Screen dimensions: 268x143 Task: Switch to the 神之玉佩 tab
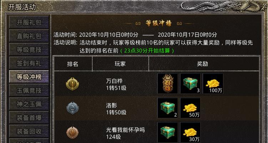tap(29, 104)
